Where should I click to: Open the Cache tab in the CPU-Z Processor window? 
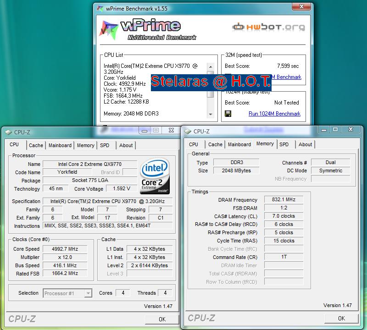(x=36, y=145)
